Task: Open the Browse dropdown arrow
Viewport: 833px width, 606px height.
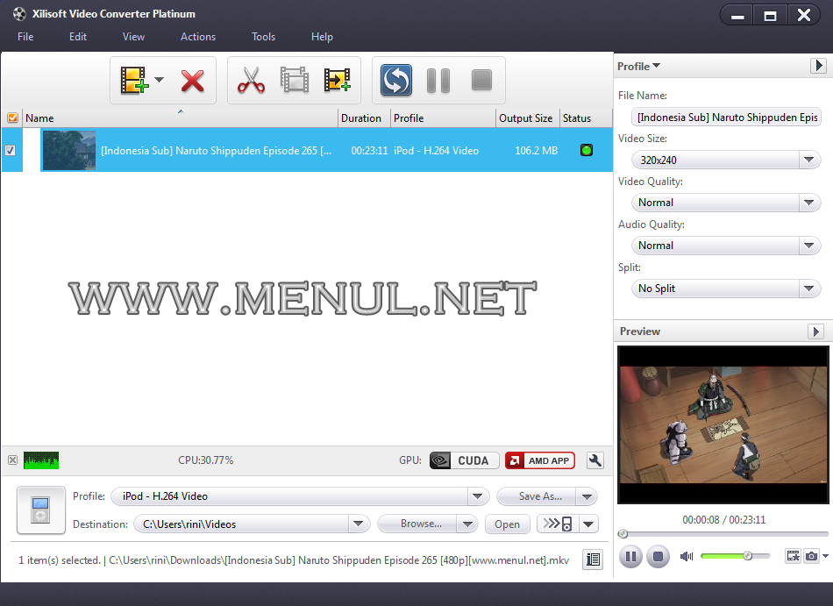Action: (x=467, y=524)
